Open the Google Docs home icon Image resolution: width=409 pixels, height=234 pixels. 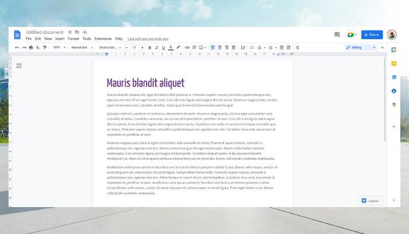click(17, 35)
